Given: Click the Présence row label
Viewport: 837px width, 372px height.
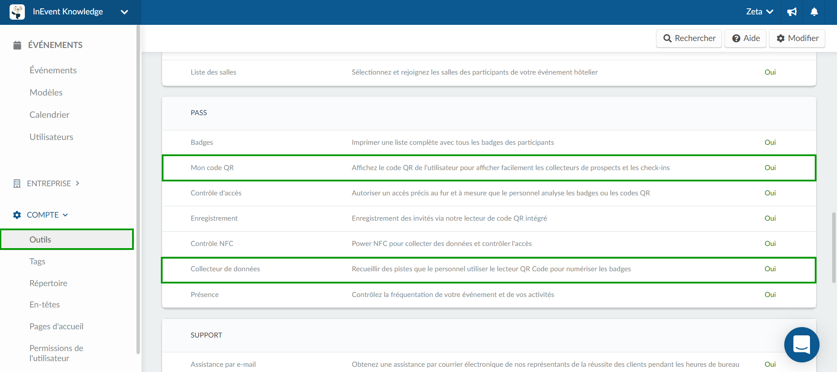Looking at the screenshot, I should 204,295.
